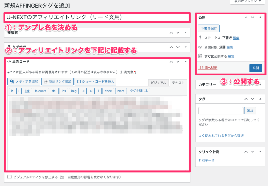Click ゴミ箱へ移動 link
The height and width of the screenshot is (186, 268).
coord(208,68)
